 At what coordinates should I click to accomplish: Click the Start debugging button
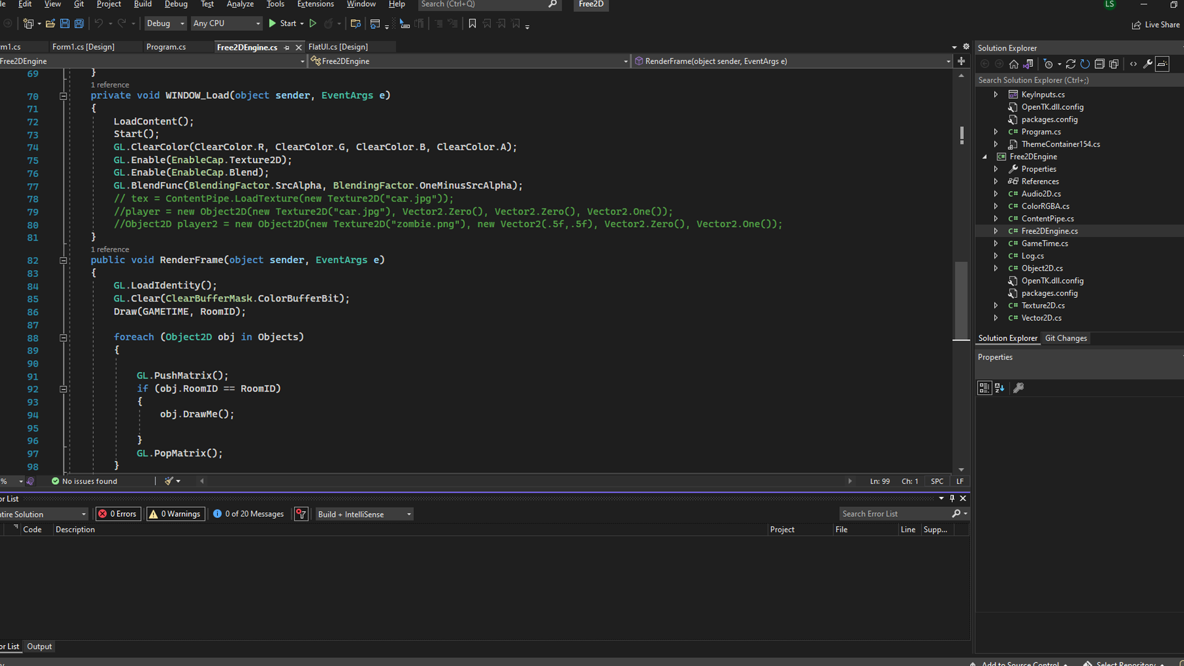click(x=282, y=23)
